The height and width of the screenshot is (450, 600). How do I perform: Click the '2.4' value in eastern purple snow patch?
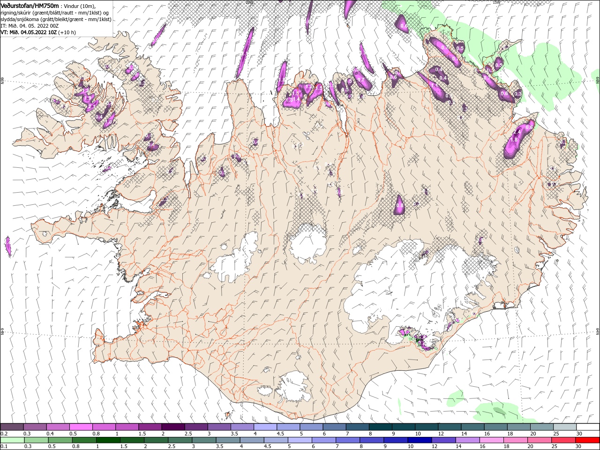[517, 132]
